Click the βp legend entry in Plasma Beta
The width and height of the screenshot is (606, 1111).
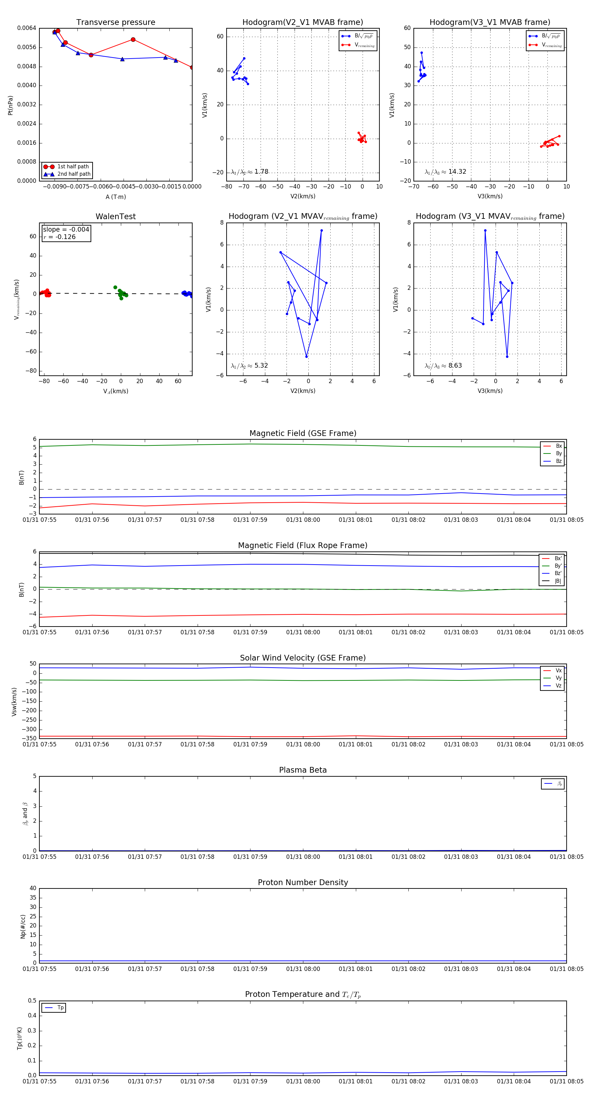tap(553, 784)
